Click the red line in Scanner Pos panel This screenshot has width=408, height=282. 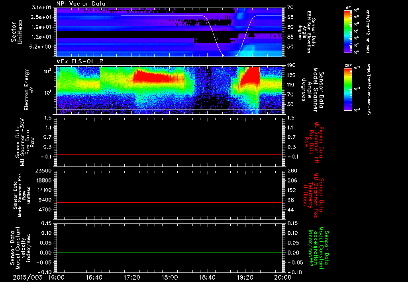pyautogui.click(x=169, y=202)
